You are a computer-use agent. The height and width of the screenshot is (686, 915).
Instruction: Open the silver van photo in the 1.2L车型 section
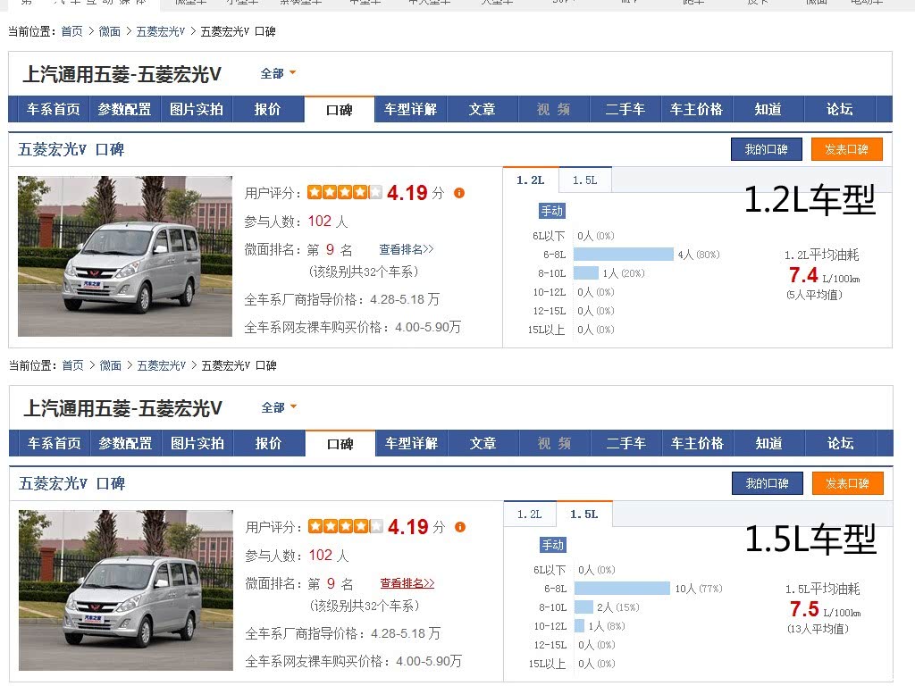click(x=125, y=256)
